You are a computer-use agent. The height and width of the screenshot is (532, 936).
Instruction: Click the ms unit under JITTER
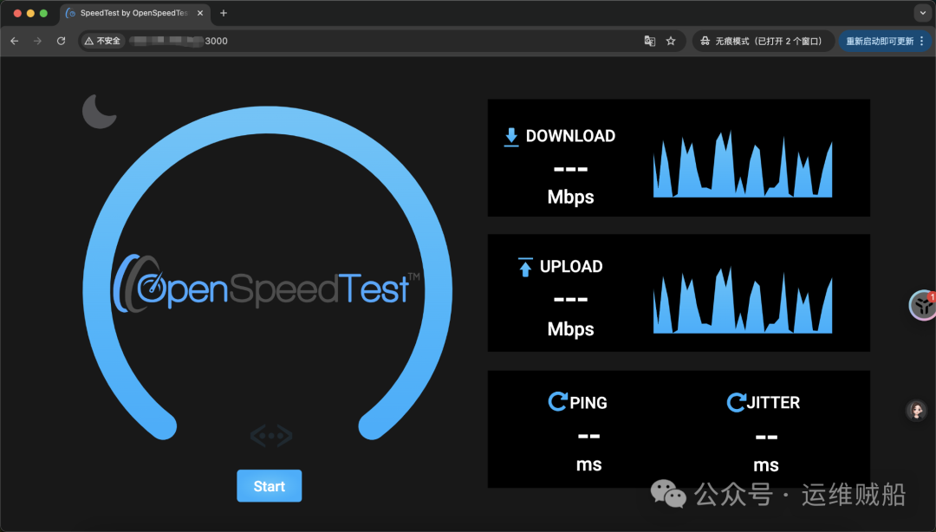(766, 465)
